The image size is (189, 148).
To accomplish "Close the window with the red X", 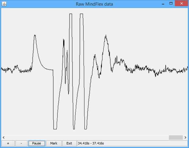I will click(x=181, y=4).
